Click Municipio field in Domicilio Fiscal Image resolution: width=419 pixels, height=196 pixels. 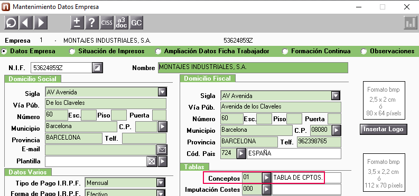[257, 131]
